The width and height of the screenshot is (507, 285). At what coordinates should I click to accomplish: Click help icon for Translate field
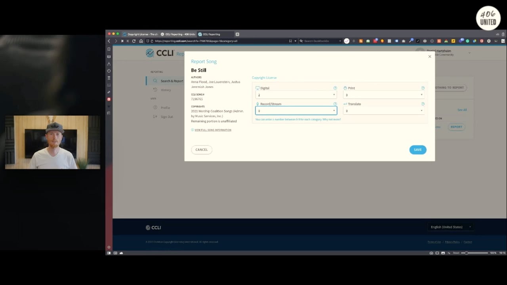(x=423, y=104)
